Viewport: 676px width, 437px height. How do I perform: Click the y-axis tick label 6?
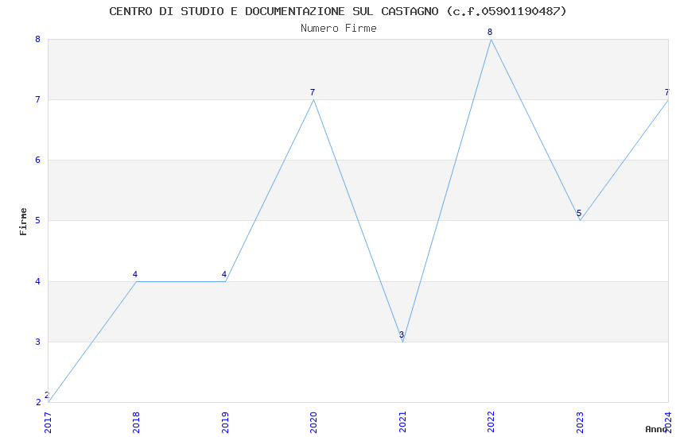pyautogui.click(x=38, y=160)
